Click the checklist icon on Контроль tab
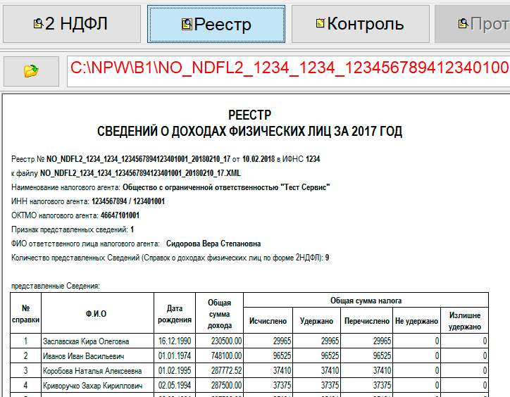 321,23
